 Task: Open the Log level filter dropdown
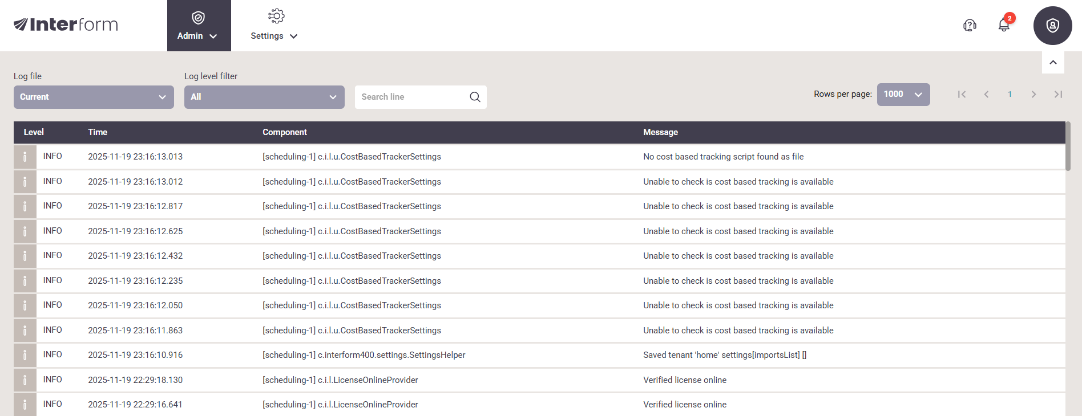[x=264, y=97]
